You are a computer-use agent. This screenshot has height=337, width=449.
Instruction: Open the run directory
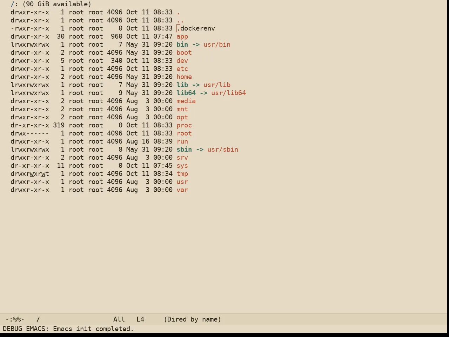pos(182,141)
